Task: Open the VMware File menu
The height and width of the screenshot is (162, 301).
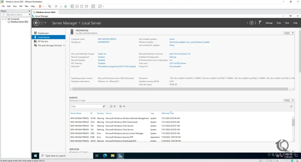Action: click(3, 6)
